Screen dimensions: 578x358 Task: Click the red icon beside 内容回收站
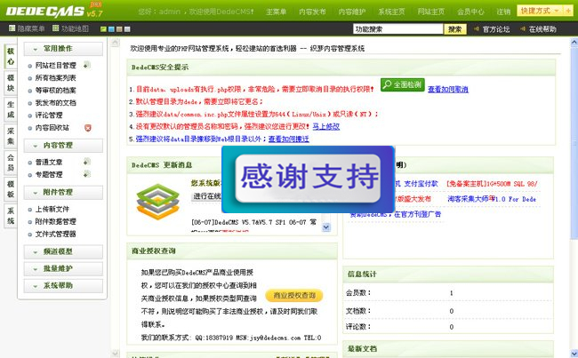[x=88, y=128]
